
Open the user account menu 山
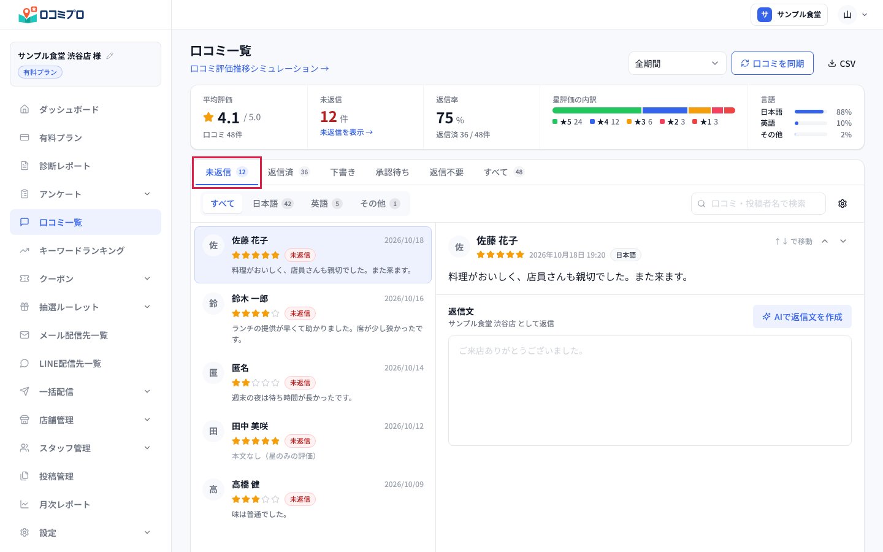tap(854, 15)
